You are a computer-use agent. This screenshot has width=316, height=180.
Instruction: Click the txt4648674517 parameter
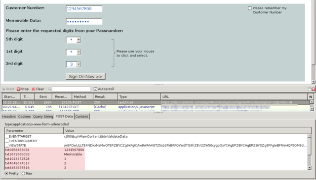coord(17,163)
